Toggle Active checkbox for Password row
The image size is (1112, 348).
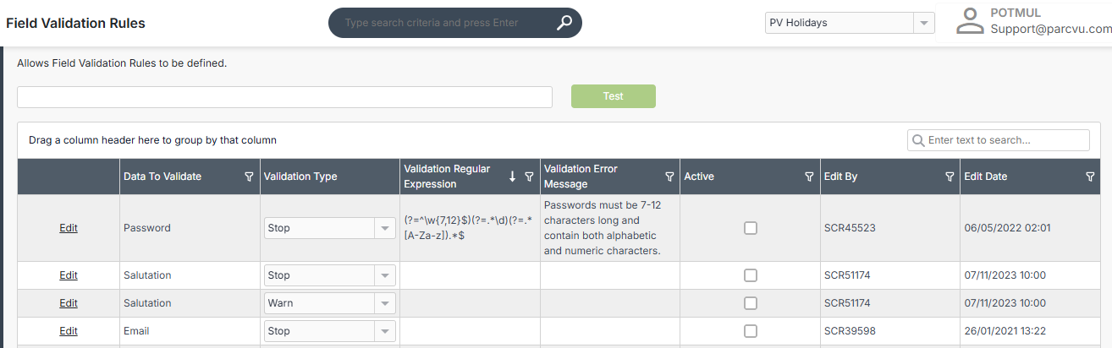click(751, 228)
